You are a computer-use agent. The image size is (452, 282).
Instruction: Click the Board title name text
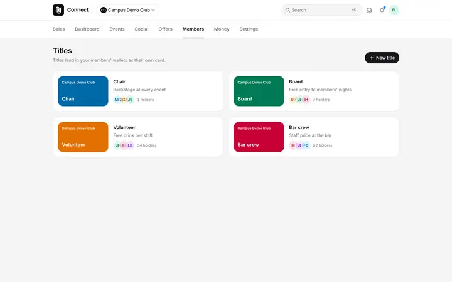tap(296, 81)
